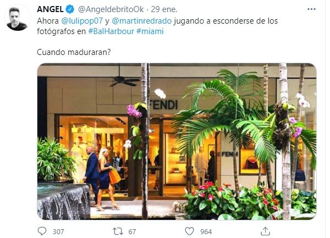Open the ANGEL display name
330x238 pixels.
(50, 9)
